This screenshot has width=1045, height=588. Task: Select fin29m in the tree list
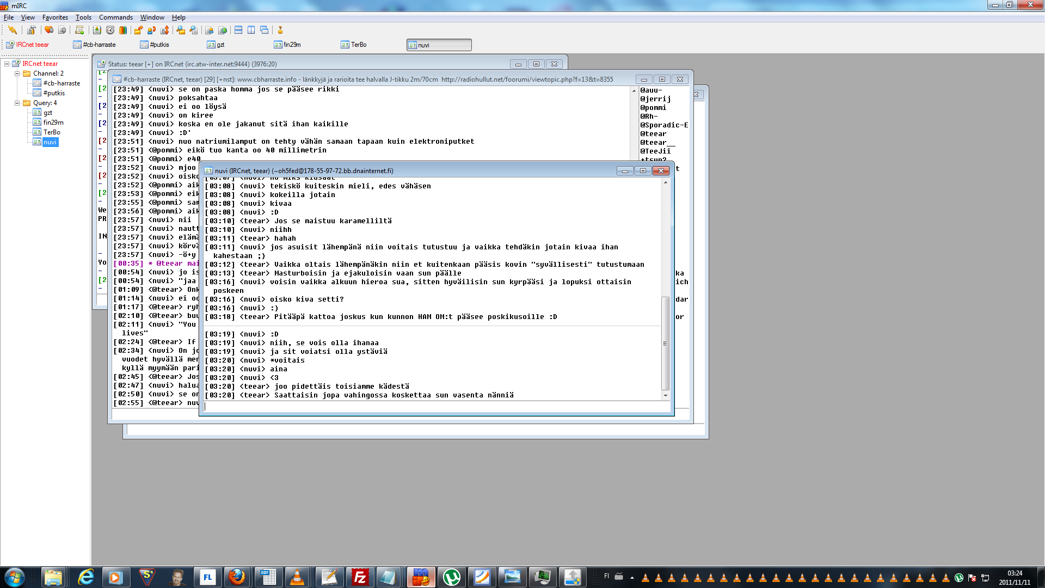coord(53,122)
